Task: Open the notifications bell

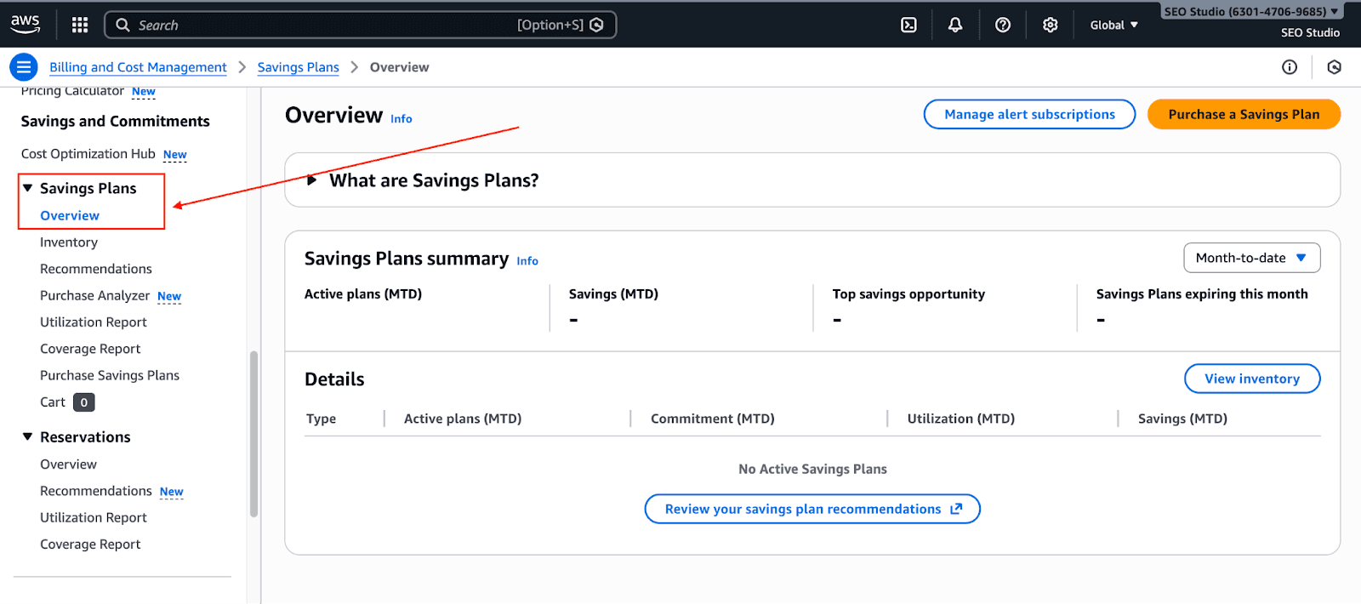Action: tap(955, 25)
